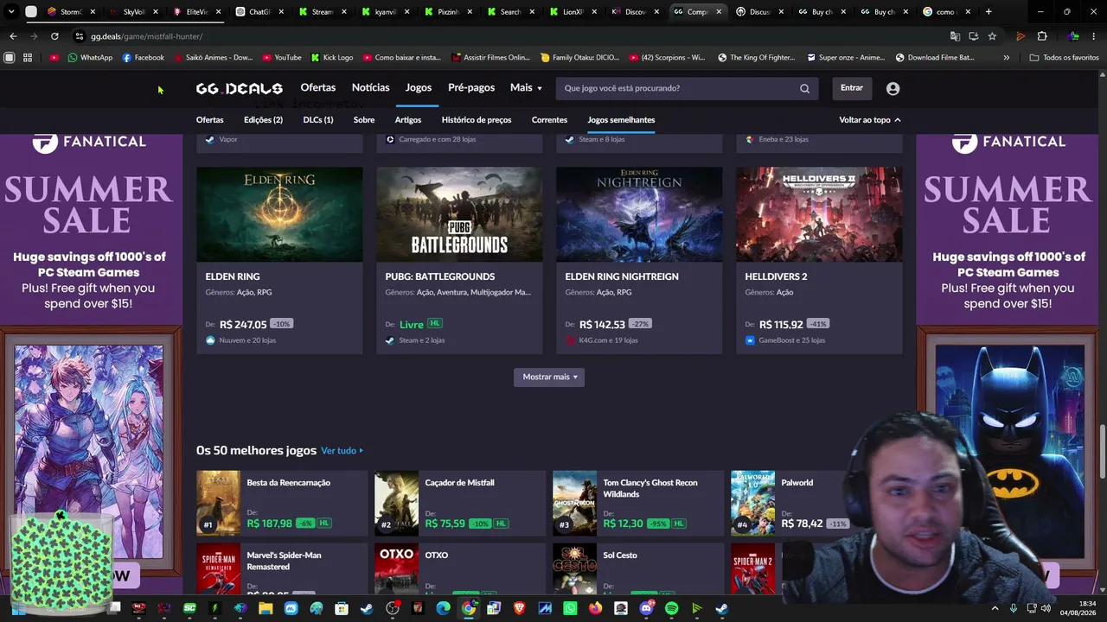Click the PUBG Battlegrounds cover thumbnail
The image size is (1107, 622).
tap(459, 214)
